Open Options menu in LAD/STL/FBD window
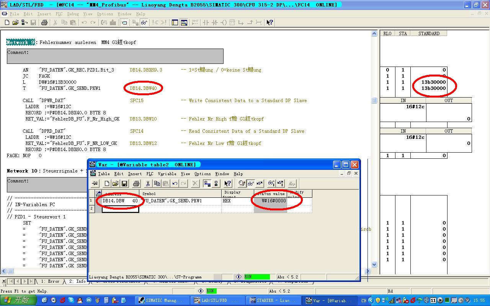 click(105, 14)
